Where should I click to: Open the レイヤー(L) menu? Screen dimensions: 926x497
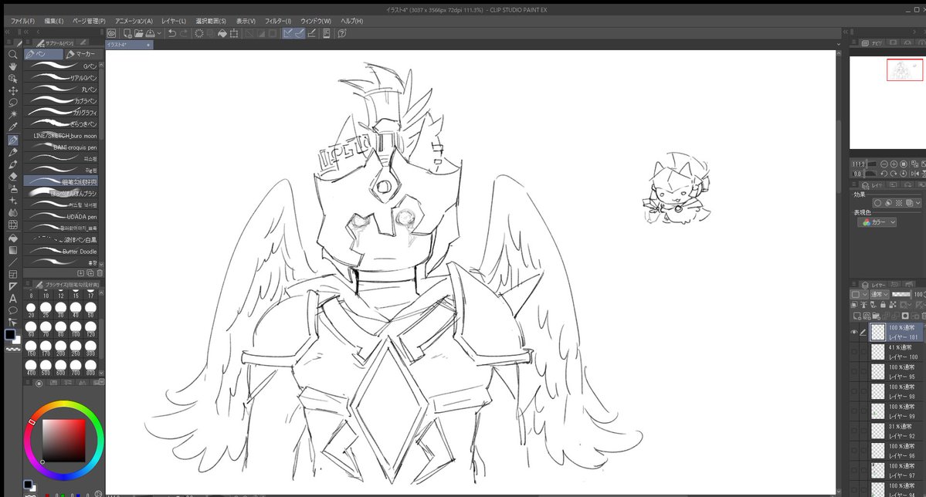(174, 21)
